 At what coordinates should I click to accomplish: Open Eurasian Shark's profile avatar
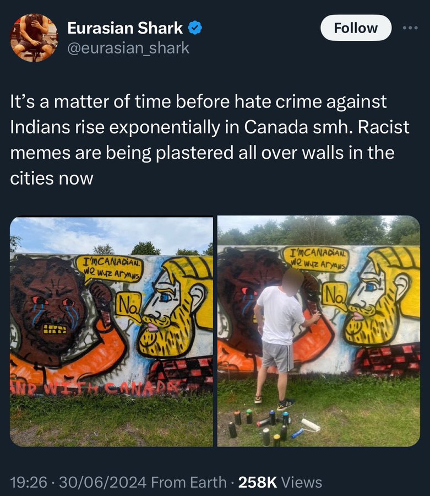(x=34, y=37)
